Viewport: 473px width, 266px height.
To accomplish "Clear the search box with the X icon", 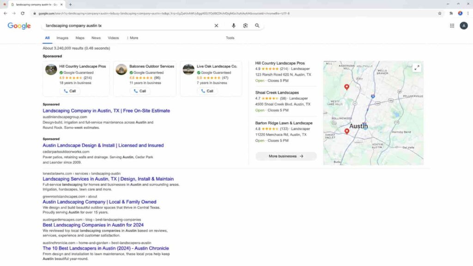I will coord(216,26).
